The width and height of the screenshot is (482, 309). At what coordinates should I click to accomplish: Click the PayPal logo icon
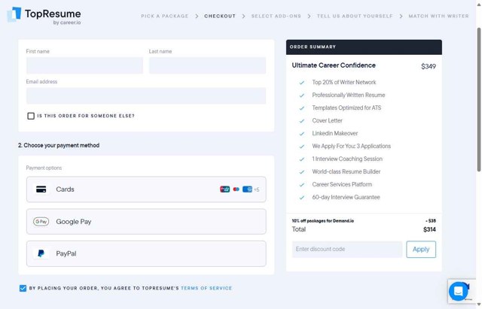pyautogui.click(x=41, y=253)
